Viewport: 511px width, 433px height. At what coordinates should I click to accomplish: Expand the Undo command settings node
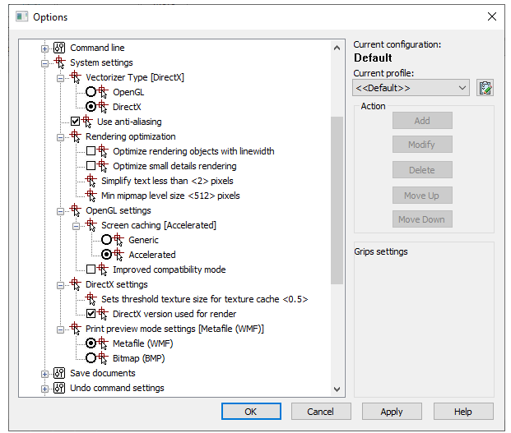click(x=44, y=389)
